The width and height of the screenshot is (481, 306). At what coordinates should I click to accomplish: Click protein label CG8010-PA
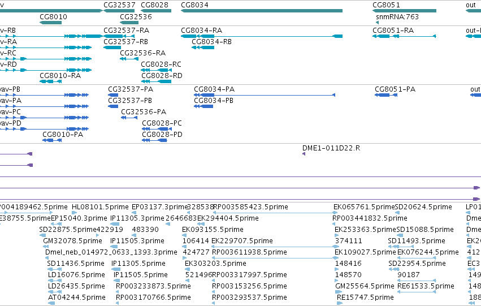point(63,135)
